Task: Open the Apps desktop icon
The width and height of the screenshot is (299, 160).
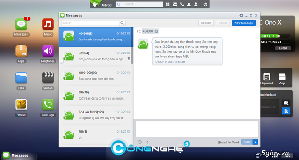Action: point(21,51)
